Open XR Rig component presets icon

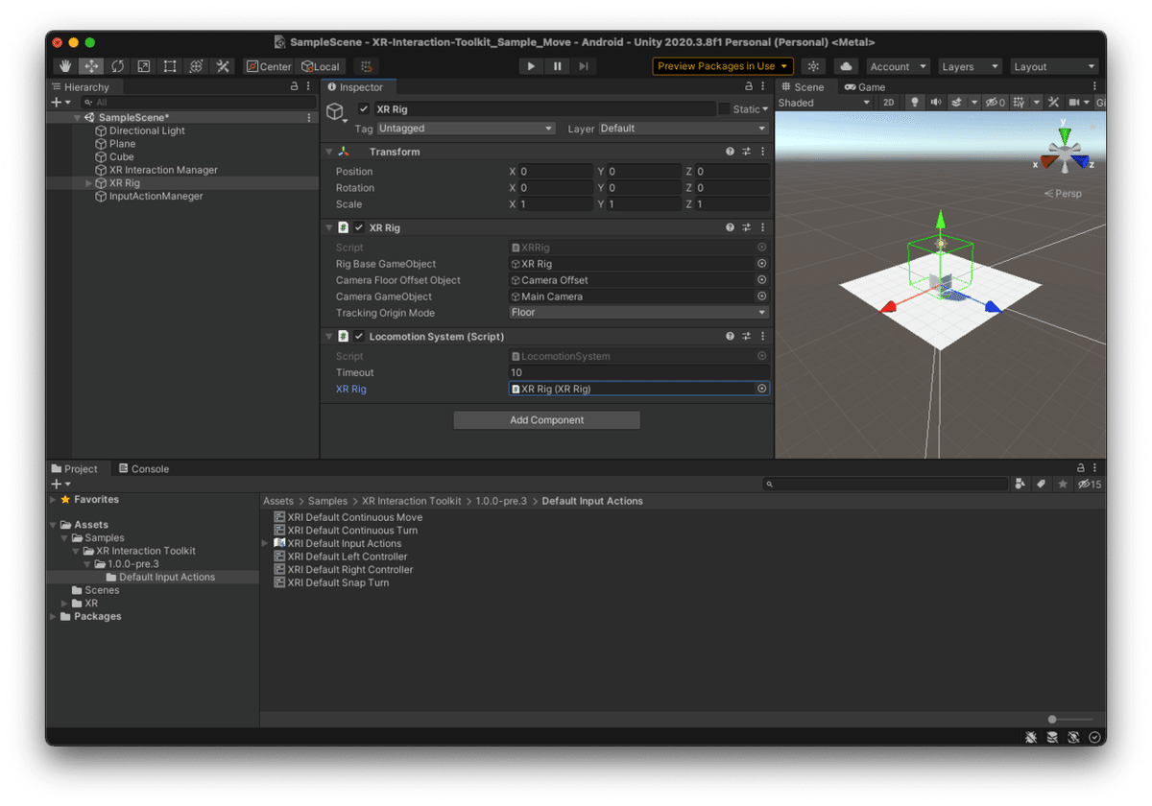pyautogui.click(x=747, y=227)
